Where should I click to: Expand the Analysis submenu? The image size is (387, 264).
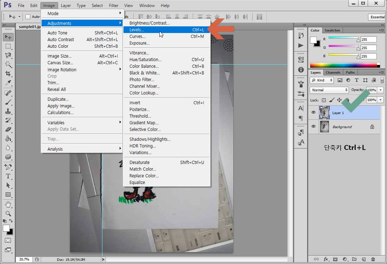tap(82, 149)
